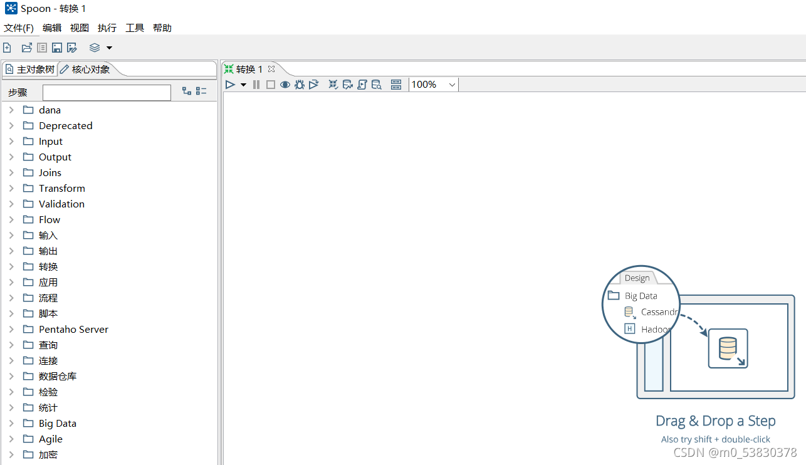The height and width of the screenshot is (465, 806).
Task: Expand the Transform folder
Action: pyautogui.click(x=11, y=188)
